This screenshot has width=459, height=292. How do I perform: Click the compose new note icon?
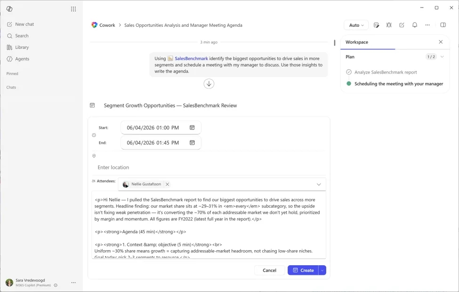click(402, 25)
